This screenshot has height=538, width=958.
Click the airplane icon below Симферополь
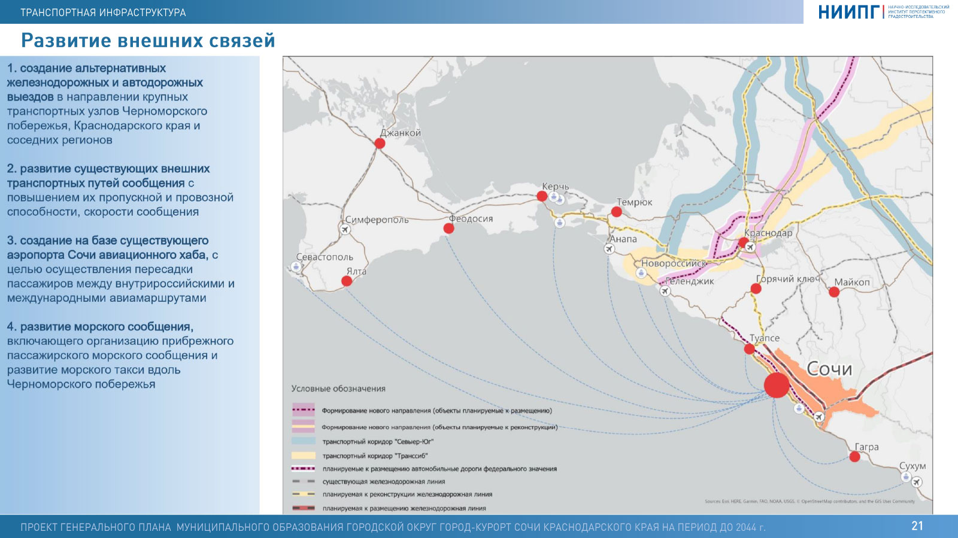[x=345, y=230]
